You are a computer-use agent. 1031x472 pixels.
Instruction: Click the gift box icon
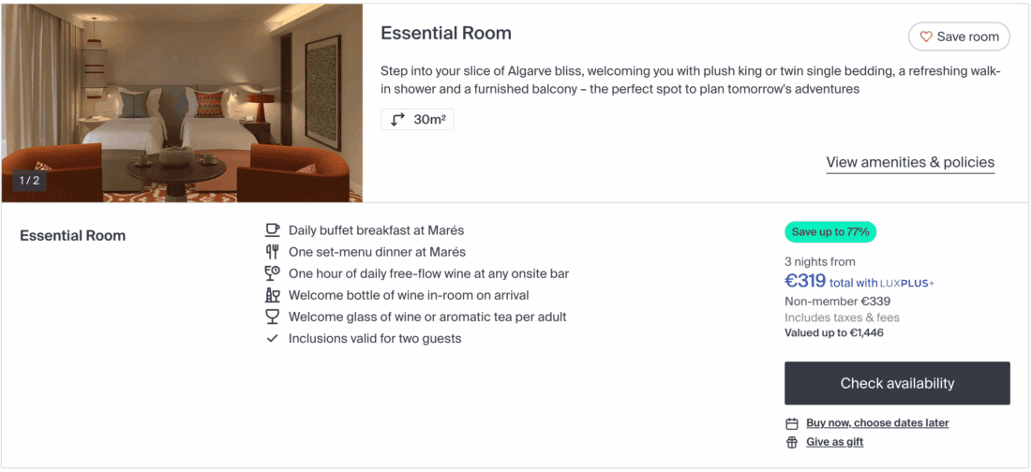click(792, 442)
